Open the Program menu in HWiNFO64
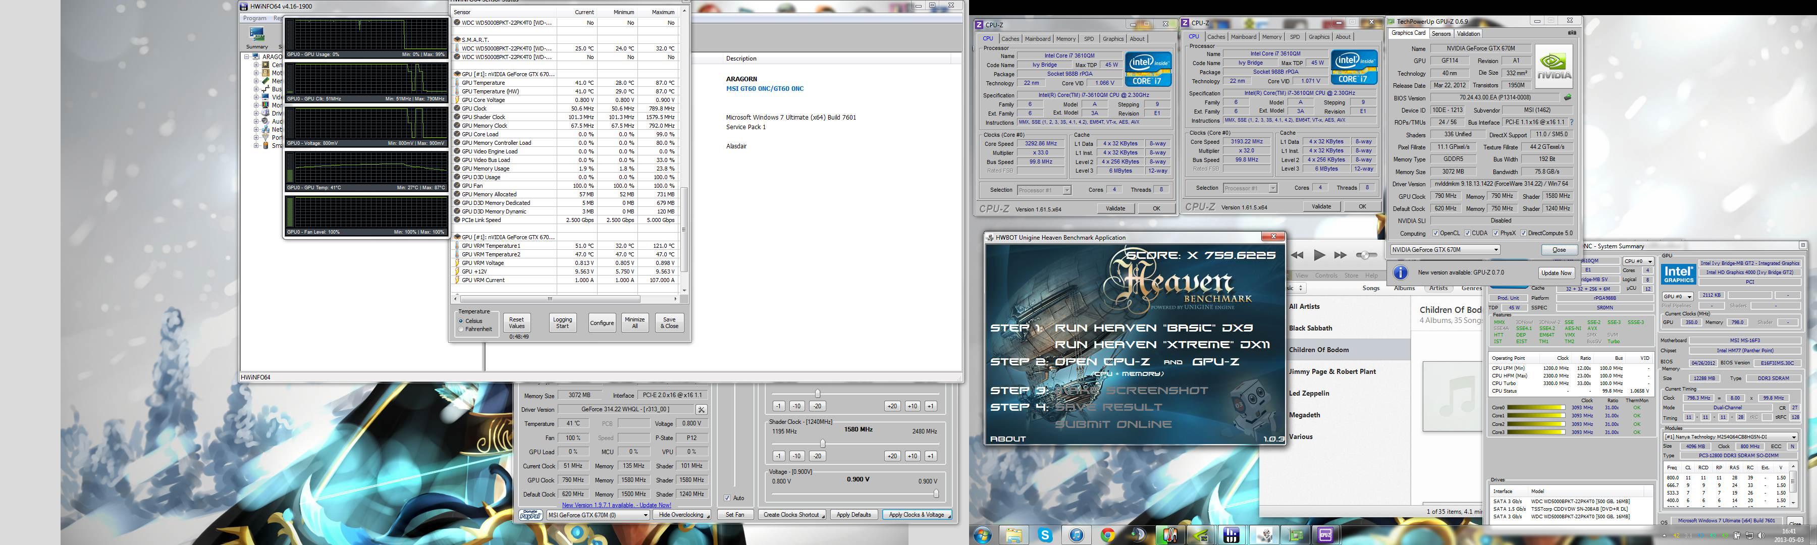The width and height of the screenshot is (1817, 545). (255, 18)
